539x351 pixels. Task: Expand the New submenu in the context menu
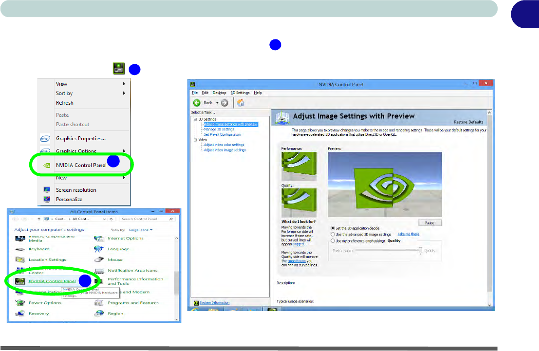pyautogui.click(x=124, y=178)
